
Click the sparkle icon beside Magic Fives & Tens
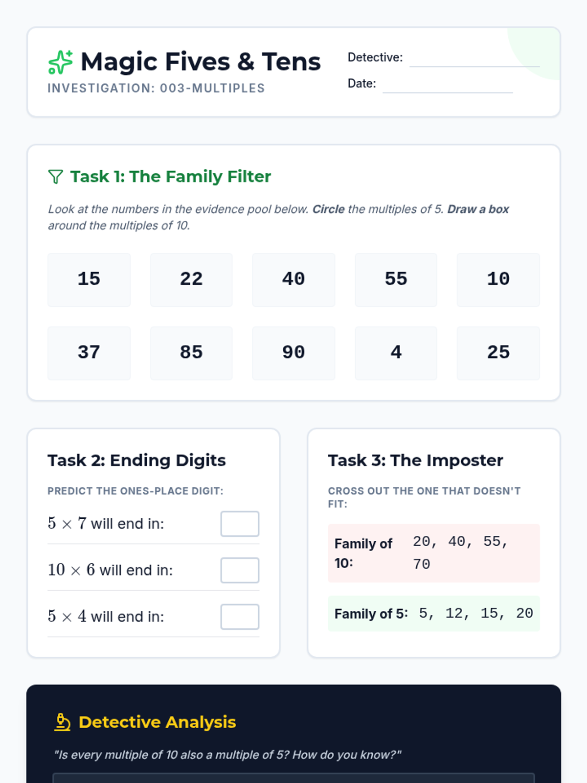point(61,62)
